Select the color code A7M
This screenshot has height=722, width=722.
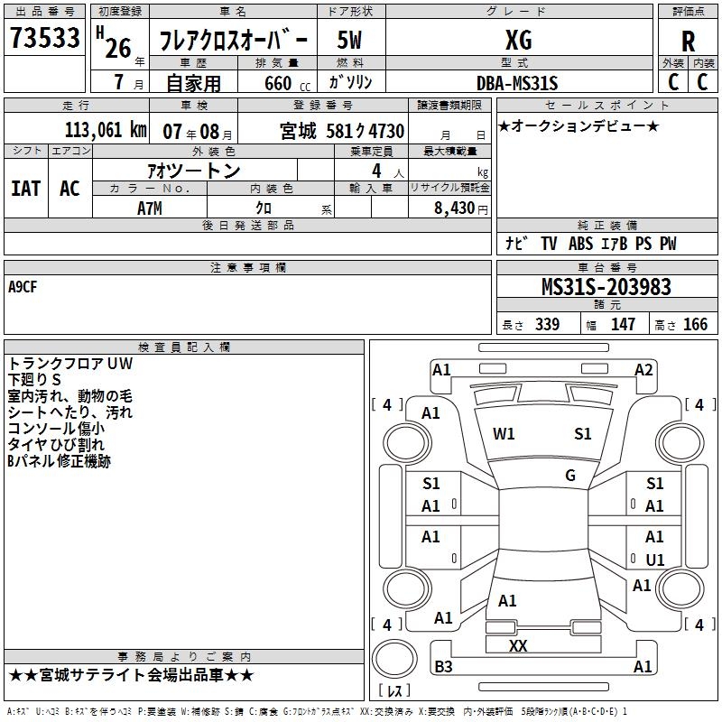tap(150, 208)
